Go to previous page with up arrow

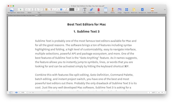(159, 92)
